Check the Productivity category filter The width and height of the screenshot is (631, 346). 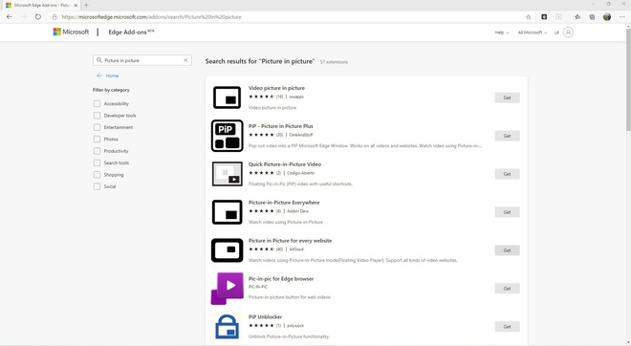coord(97,151)
